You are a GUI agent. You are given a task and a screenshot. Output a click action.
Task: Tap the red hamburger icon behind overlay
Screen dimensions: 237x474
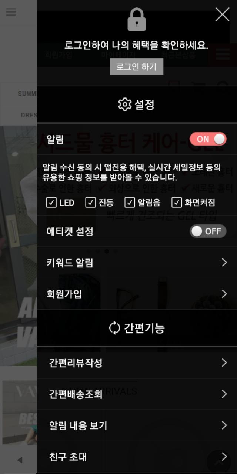click(223, 55)
